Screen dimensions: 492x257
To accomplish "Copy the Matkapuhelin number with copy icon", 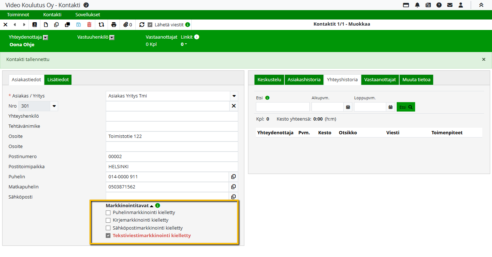I will pyautogui.click(x=234, y=187).
